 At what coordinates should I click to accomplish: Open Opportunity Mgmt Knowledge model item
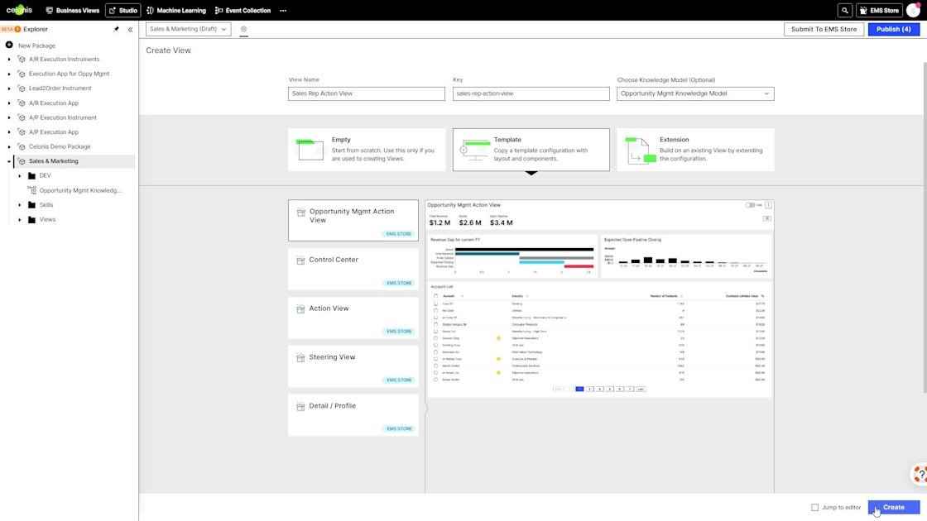coord(74,190)
